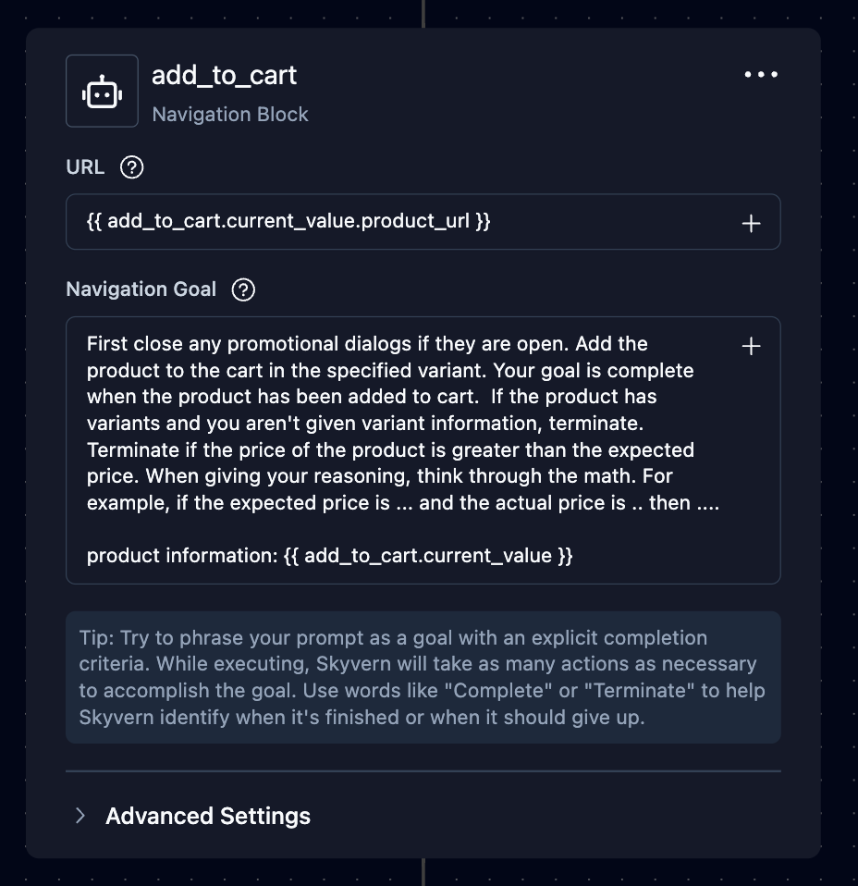Click the product information line in goal
This screenshot has height=886, width=858.
(x=330, y=556)
